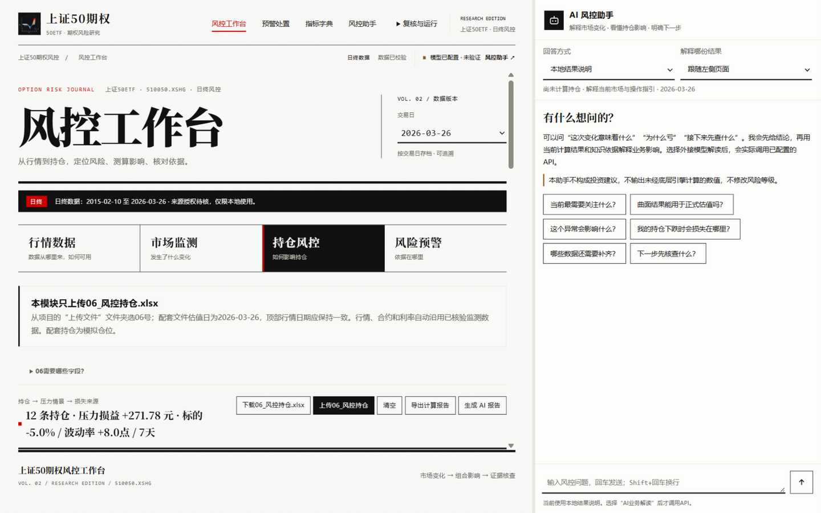Screen dimensions: 821x513
Task: Send message with the up-arrow button
Action: pos(801,482)
